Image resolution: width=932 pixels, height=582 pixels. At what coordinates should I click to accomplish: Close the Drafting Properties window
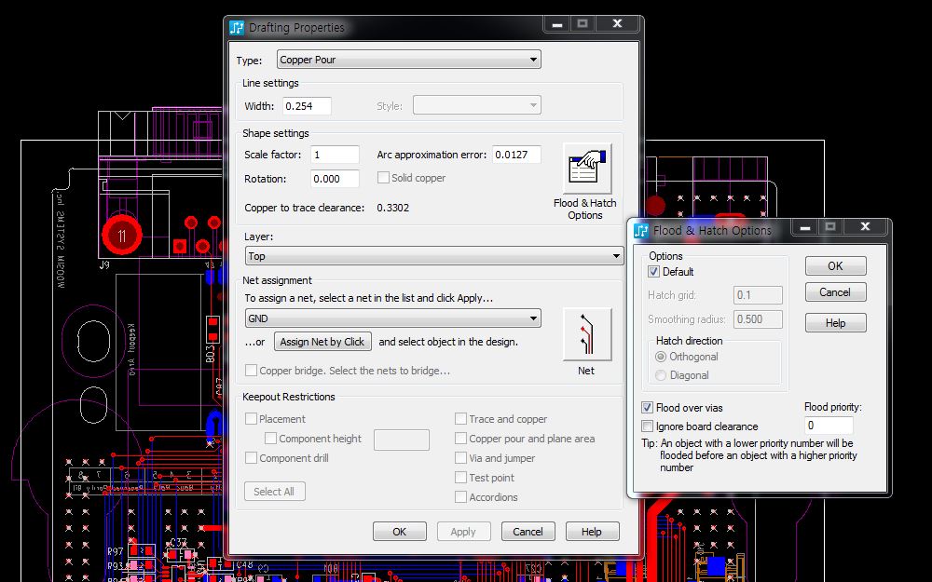(617, 24)
